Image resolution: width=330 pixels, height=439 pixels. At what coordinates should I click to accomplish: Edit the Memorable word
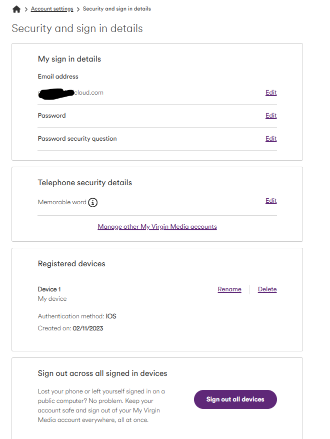click(x=271, y=201)
